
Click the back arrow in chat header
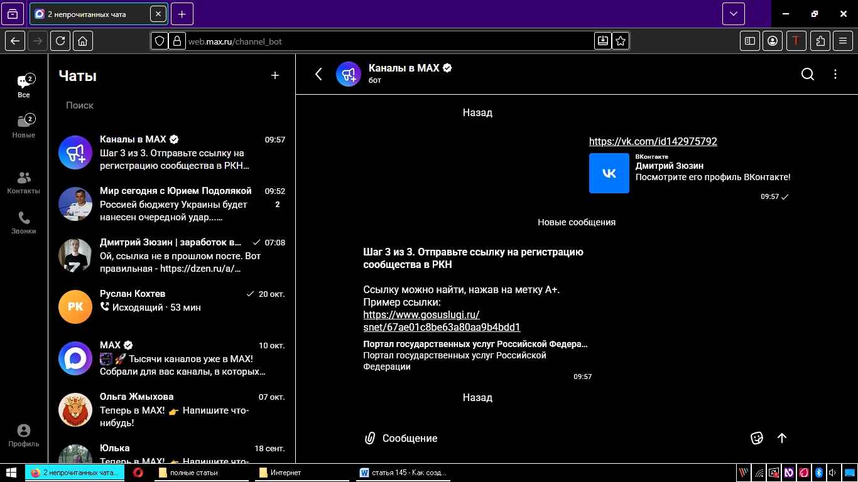(318, 75)
